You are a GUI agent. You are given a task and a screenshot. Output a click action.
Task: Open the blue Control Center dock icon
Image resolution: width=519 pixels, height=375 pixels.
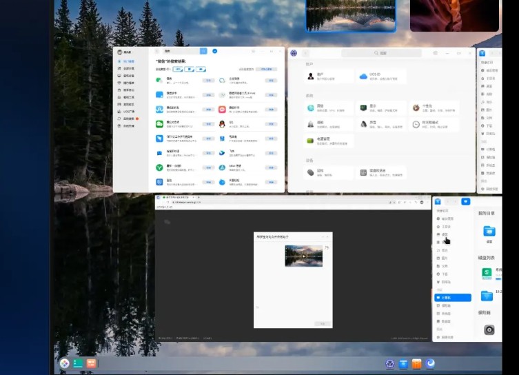(389, 364)
